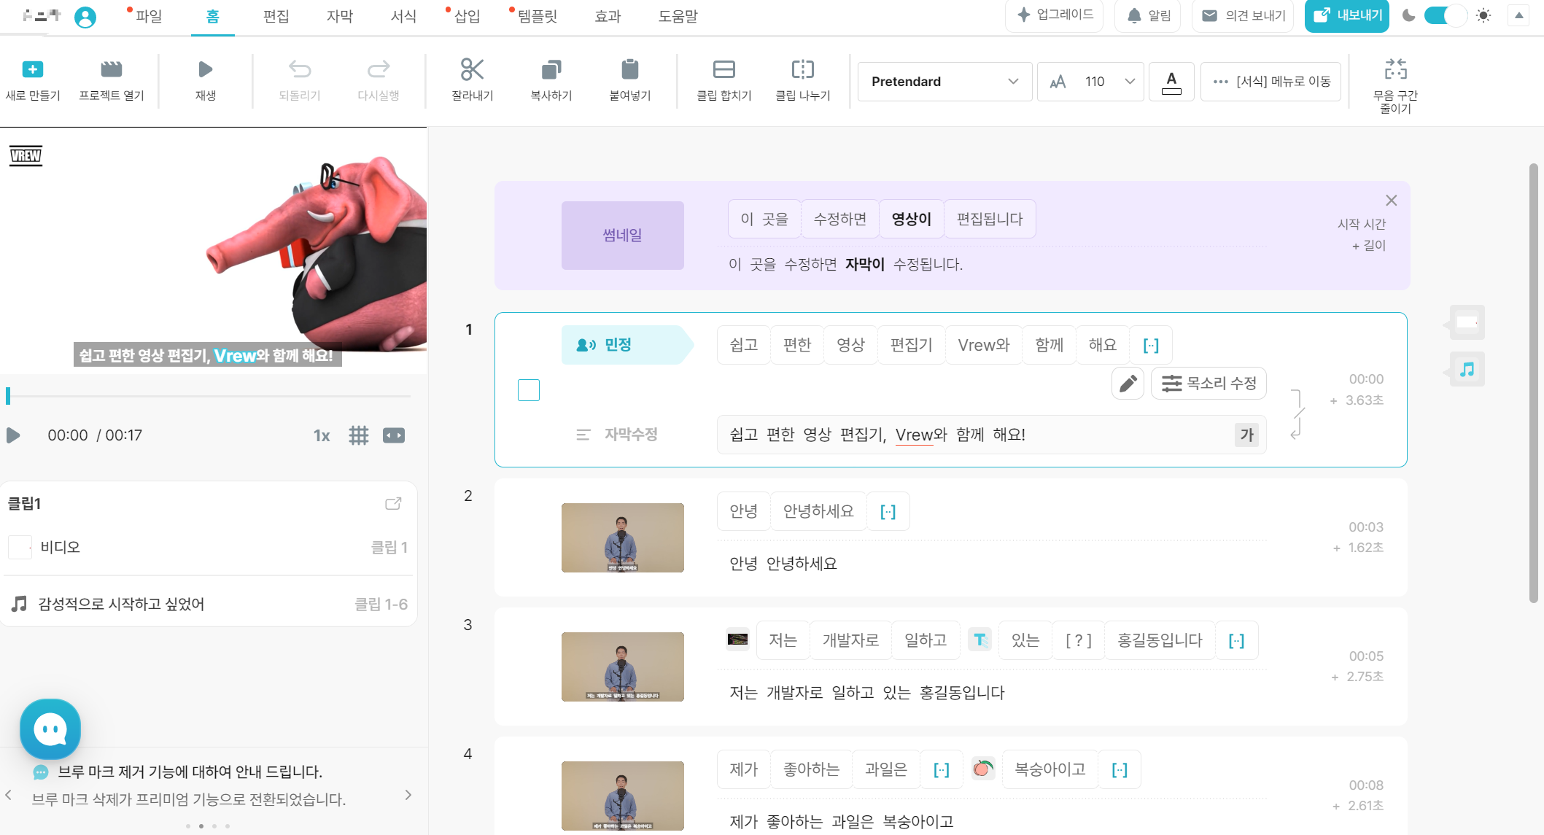Click the pencil edit icon in clip 1
1544x835 pixels.
1128,384
